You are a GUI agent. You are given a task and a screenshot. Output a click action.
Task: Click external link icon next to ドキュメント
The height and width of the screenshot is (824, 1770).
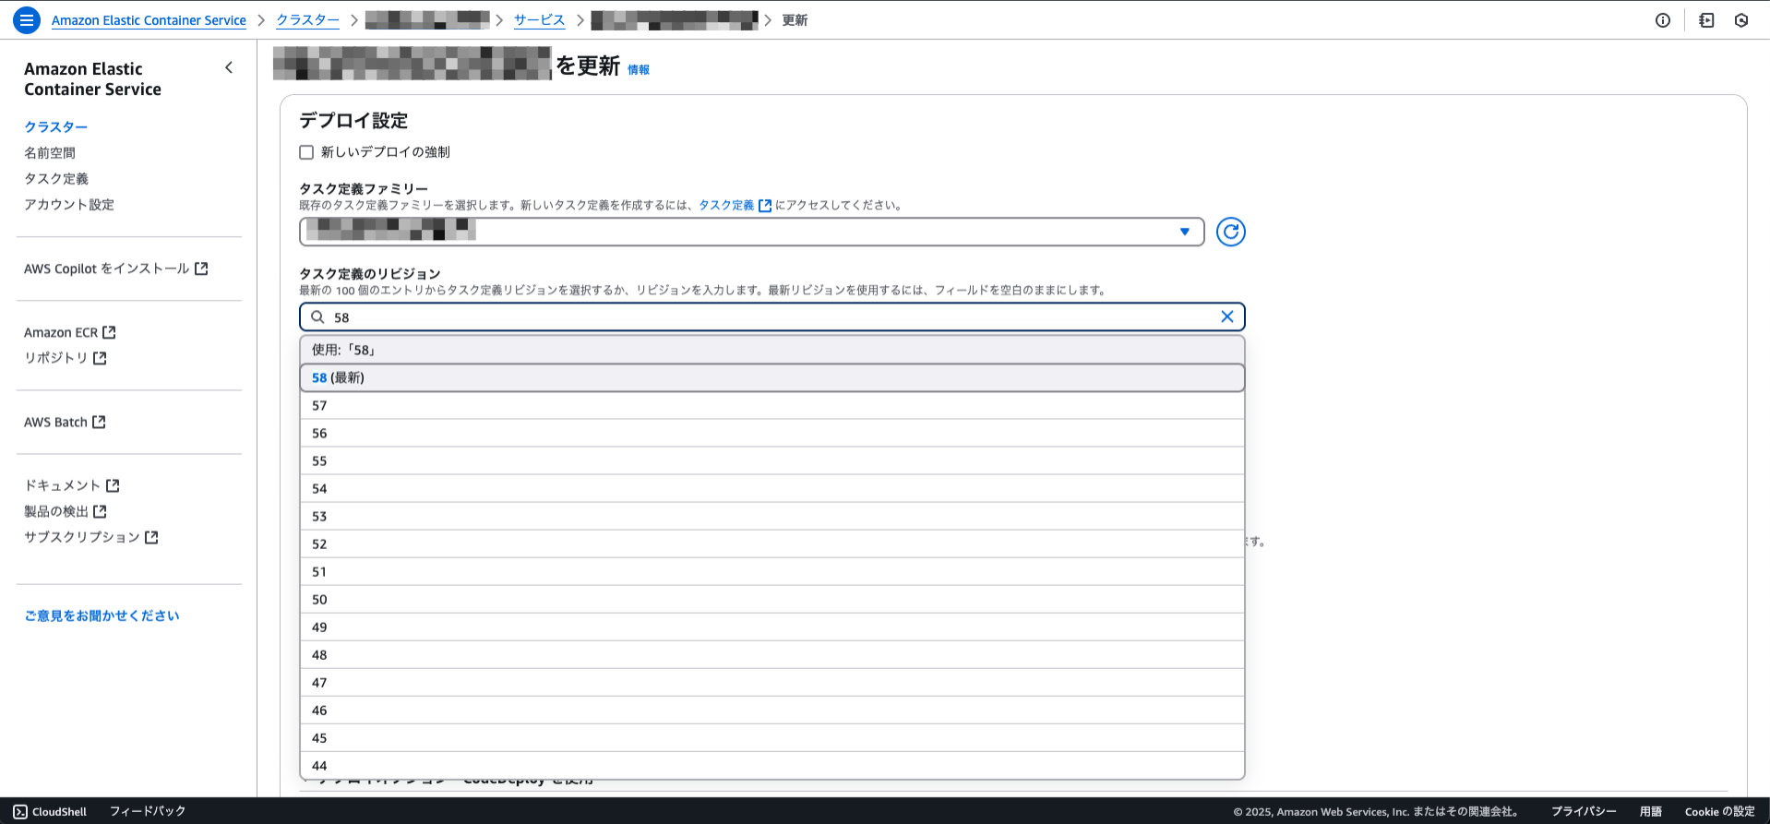click(113, 485)
